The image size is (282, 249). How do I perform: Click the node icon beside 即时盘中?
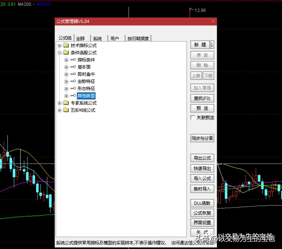click(x=73, y=74)
